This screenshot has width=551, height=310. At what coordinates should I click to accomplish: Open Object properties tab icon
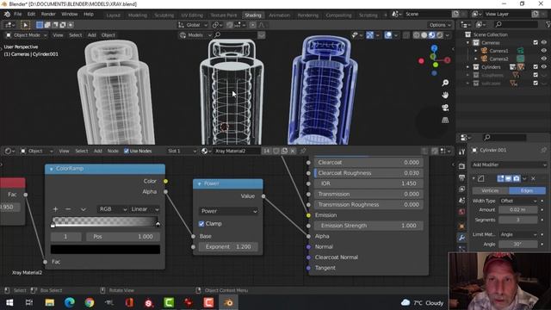tap(461, 226)
